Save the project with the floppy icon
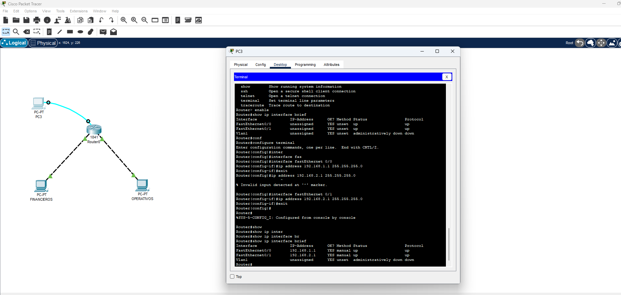 [x=26, y=20]
